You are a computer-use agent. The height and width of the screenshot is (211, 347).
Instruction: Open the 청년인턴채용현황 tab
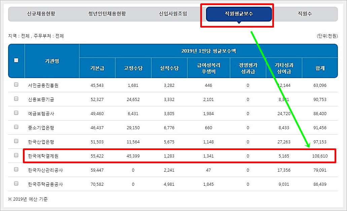pyautogui.click(x=107, y=14)
